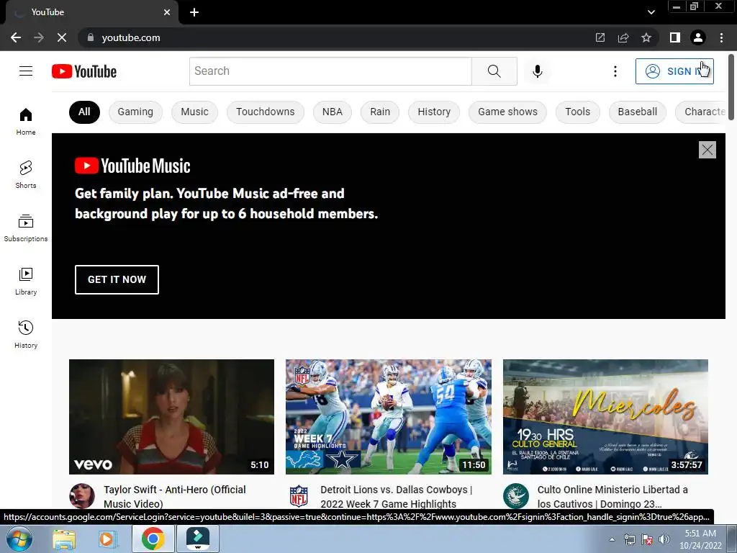The height and width of the screenshot is (553, 737).
Task: Open Windows Media Player from the taskbar
Action: (107, 539)
